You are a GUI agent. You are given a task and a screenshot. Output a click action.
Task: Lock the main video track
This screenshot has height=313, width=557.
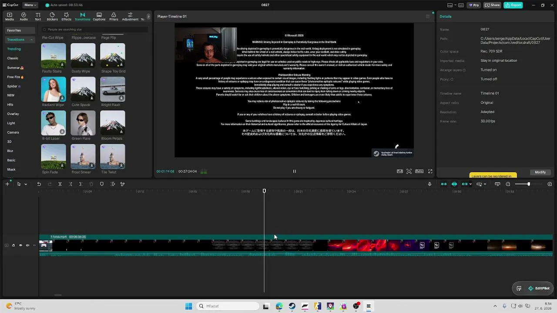pyautogui.click(x=13, y=245)
